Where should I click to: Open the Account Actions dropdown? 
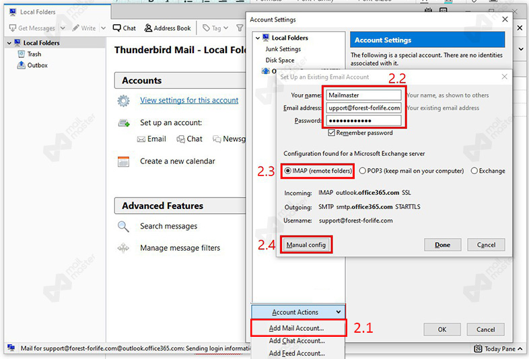pyautogui.click(x=298, y=312)
